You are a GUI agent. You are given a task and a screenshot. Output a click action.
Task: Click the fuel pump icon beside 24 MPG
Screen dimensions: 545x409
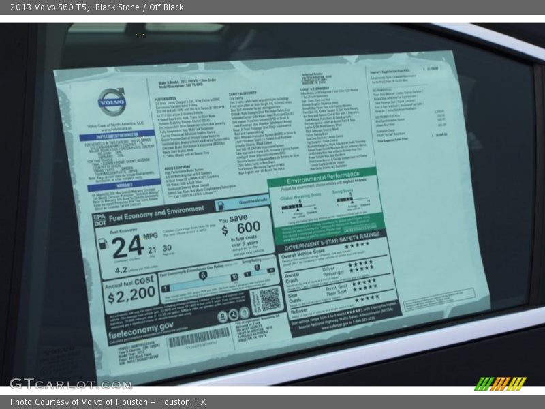[x=103, y=244]
